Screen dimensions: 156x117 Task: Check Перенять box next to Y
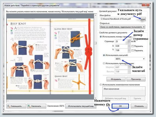click(x=132, y=50)
